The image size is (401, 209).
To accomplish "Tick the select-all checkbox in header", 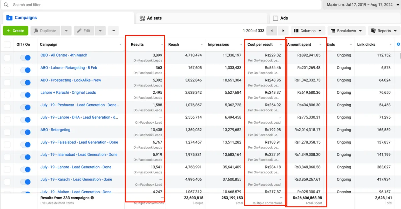I will (x=7, y=45).
